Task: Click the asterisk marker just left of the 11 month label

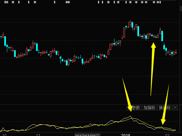Action: (35, 2)
